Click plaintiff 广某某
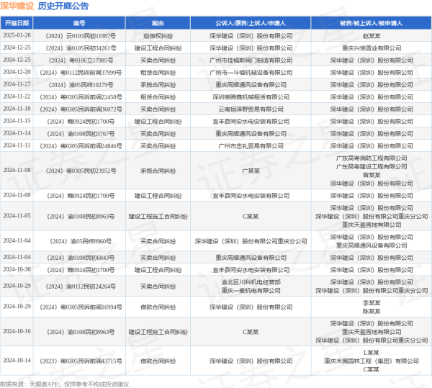The width and height of the screenshot is (432, 388). 251,171
